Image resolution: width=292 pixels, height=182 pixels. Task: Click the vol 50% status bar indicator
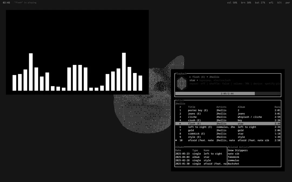232,3
